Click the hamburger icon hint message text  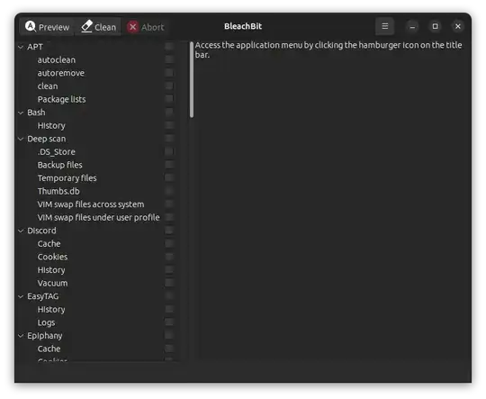328,50
